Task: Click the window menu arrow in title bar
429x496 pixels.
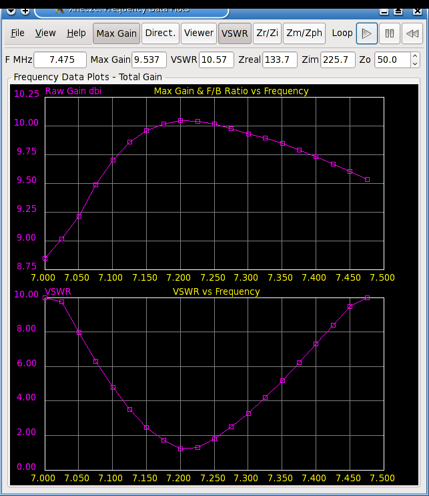Action: pyautogui.click(x=11, y=11)
